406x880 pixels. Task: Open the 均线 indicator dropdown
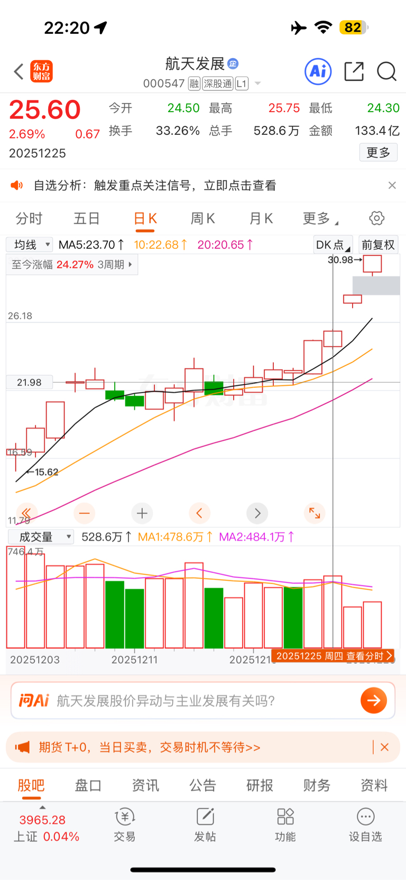(29, 245)
